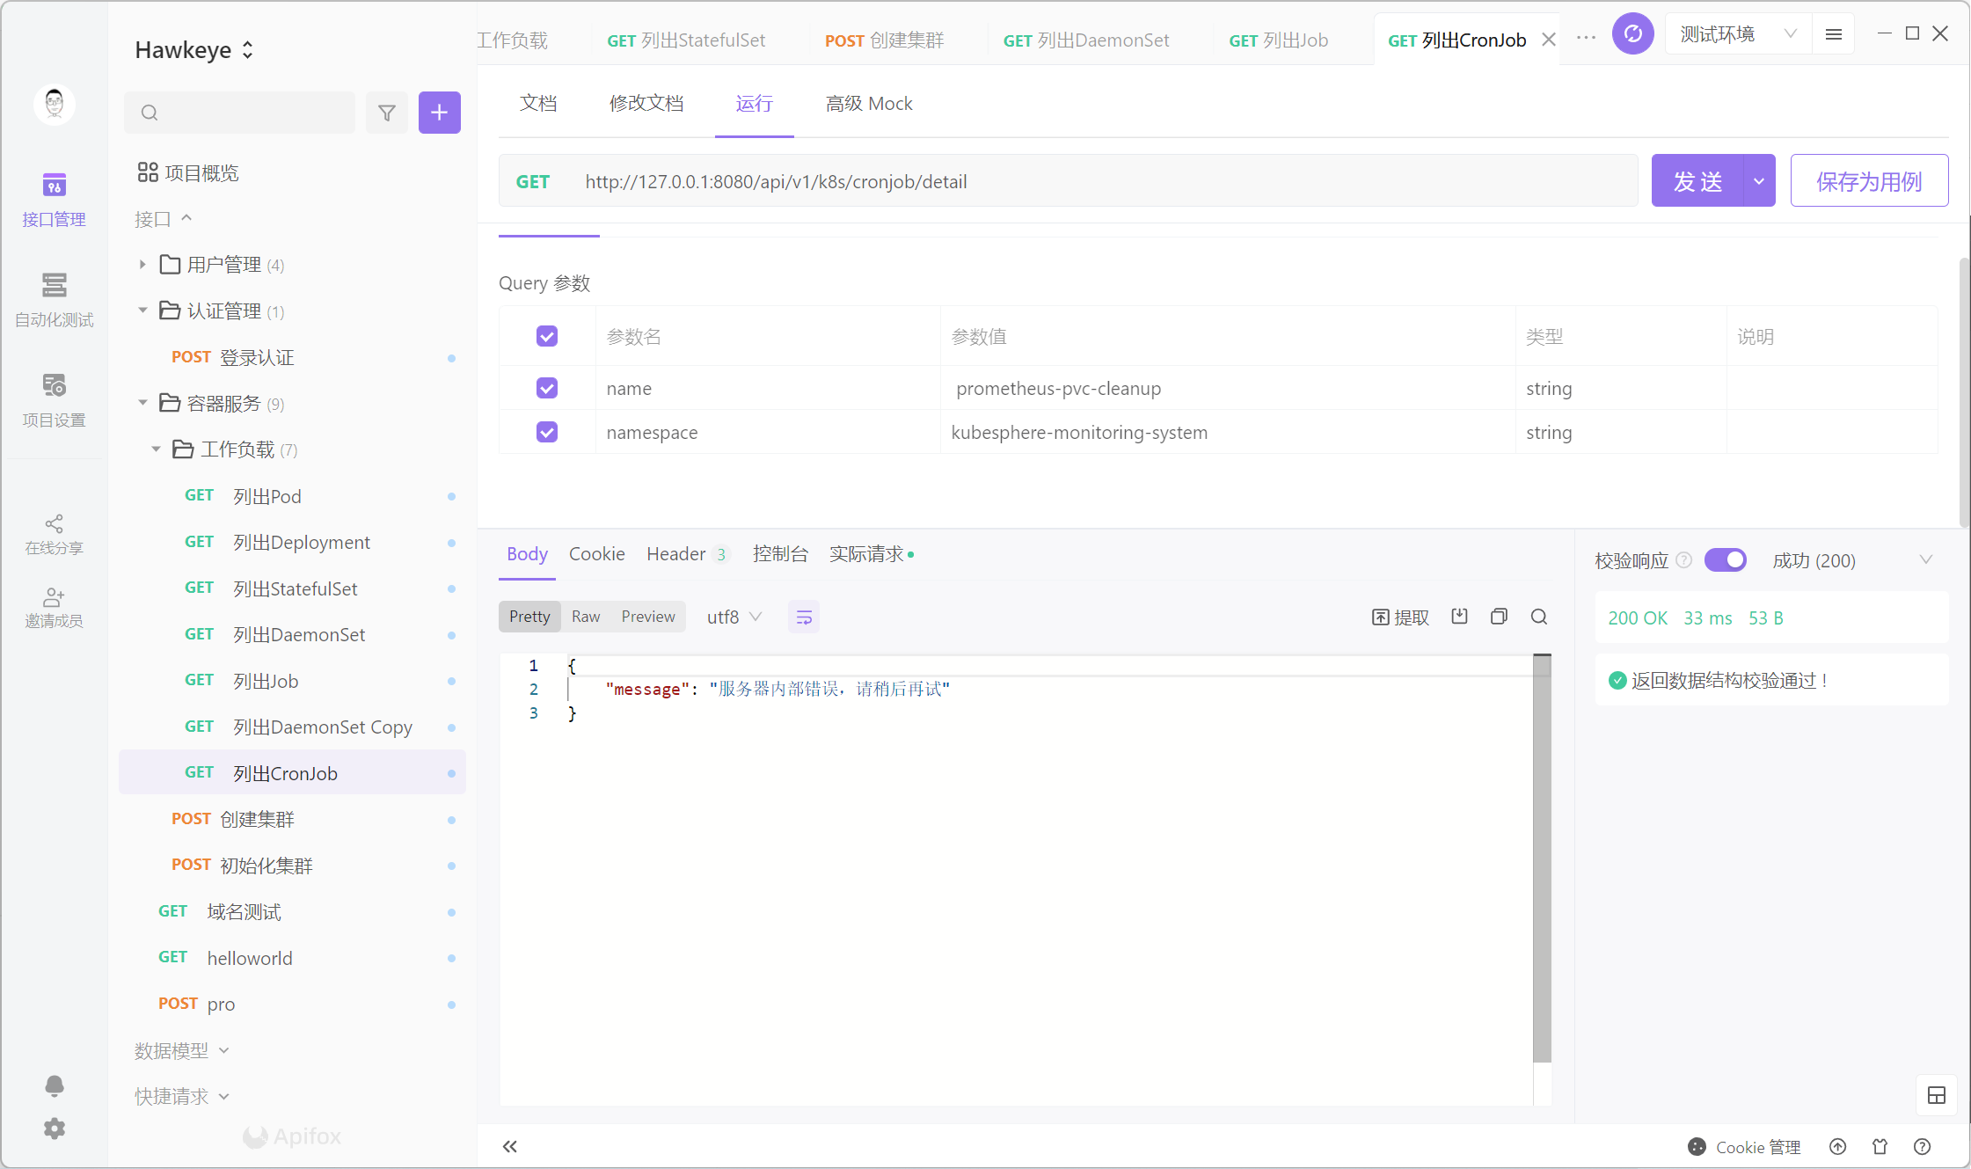Switch to the 控制台 tab
Viewport: 1971px width, 1169px height.
780,554
